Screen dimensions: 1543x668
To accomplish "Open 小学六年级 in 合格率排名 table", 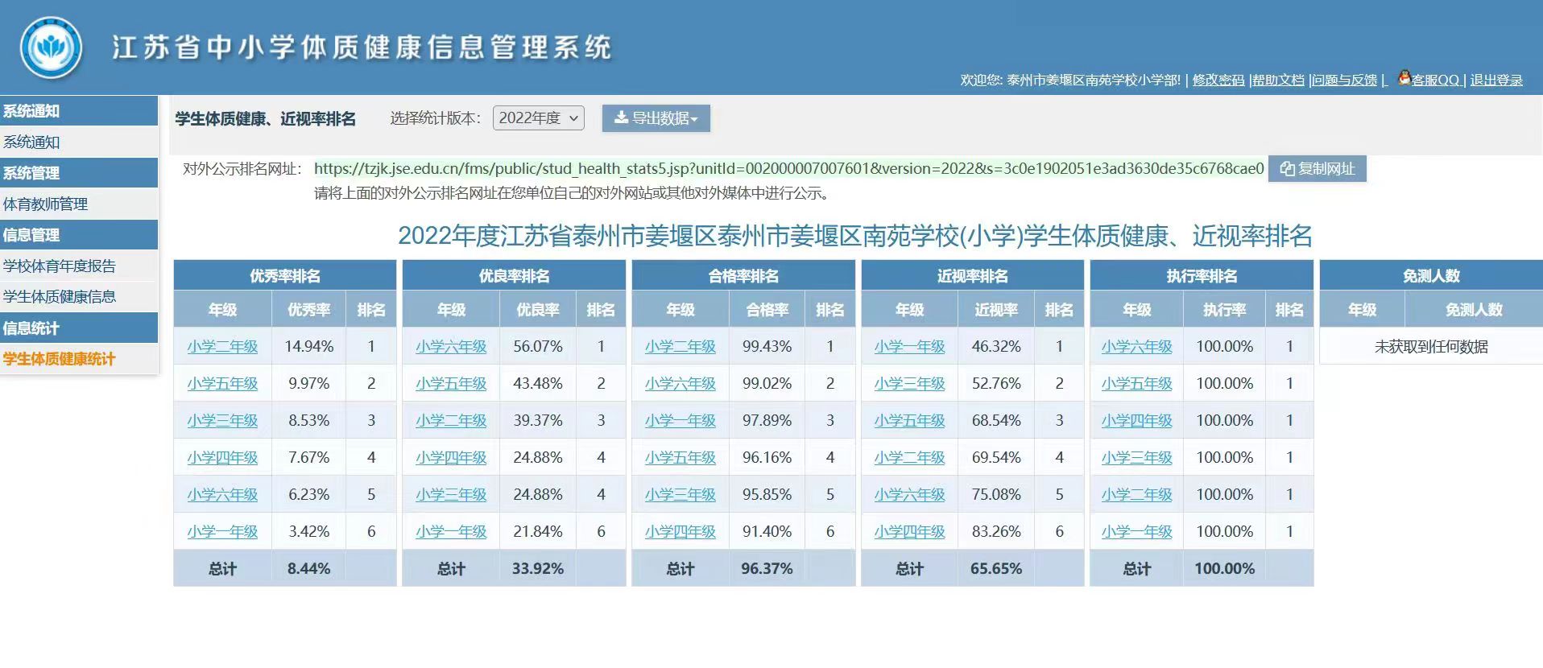I will pos(680,384).
